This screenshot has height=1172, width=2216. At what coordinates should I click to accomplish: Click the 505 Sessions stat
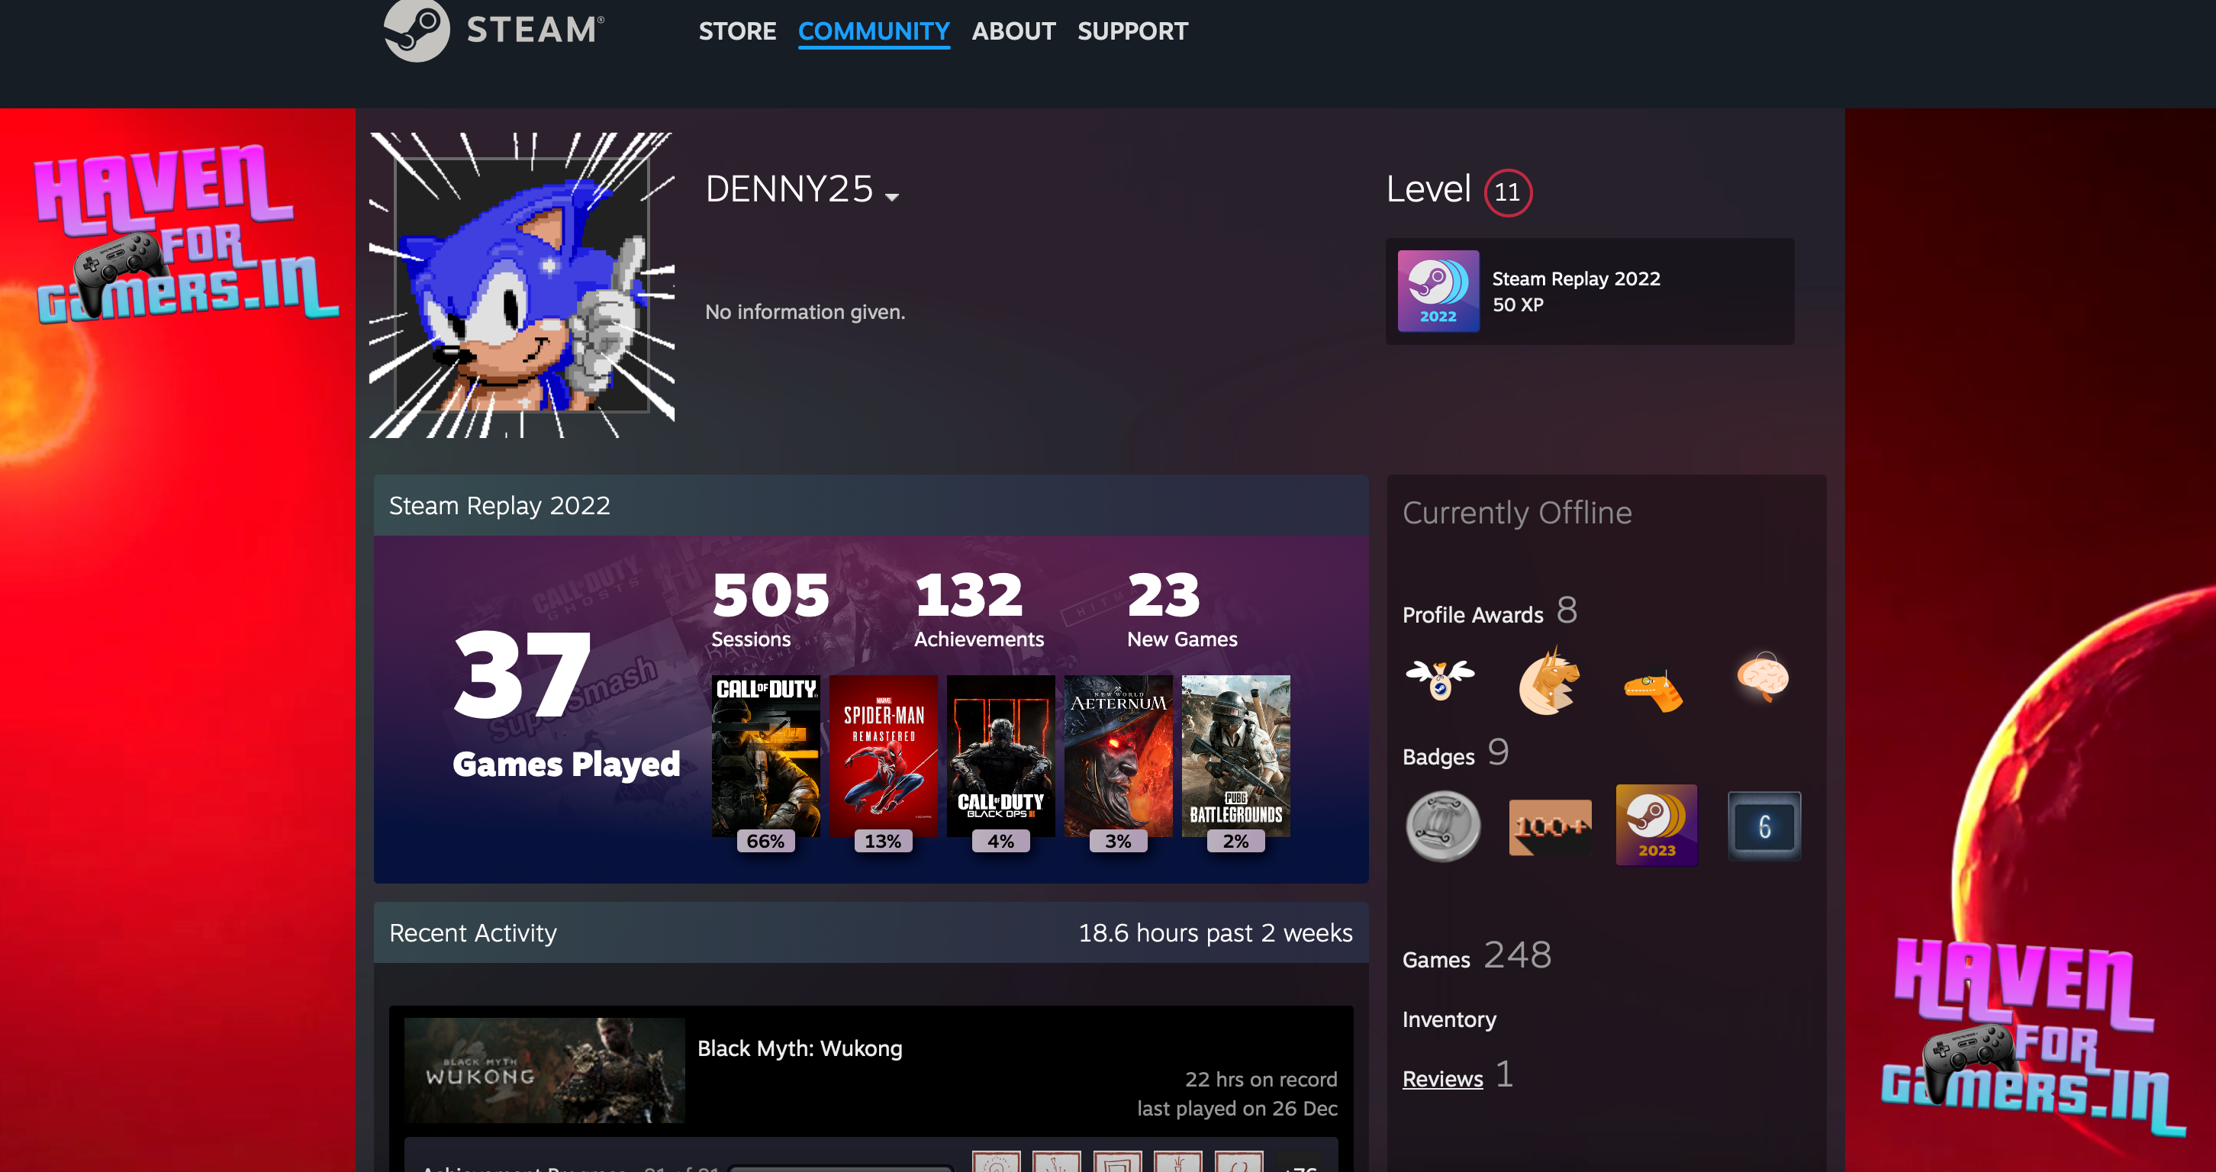click(x=770, y=609)
